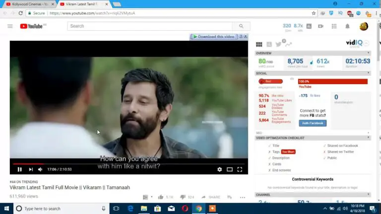The image size is (381, 214).
Task: Dislike the video with thumbs down
Action: 183,197
